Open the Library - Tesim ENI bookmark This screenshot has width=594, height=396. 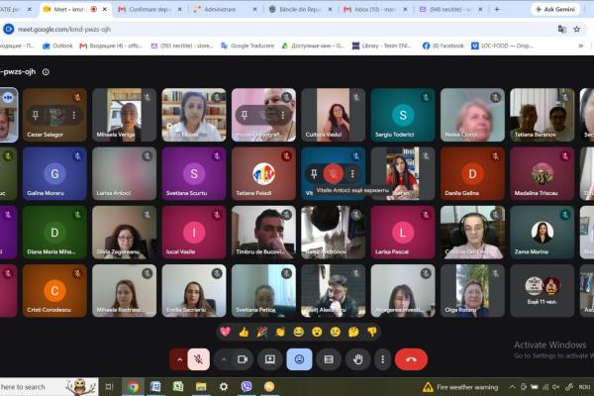point(382,46)
